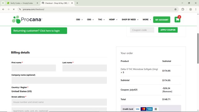
Task: Click the American Express card icon
Action: [x=150, y=109]
